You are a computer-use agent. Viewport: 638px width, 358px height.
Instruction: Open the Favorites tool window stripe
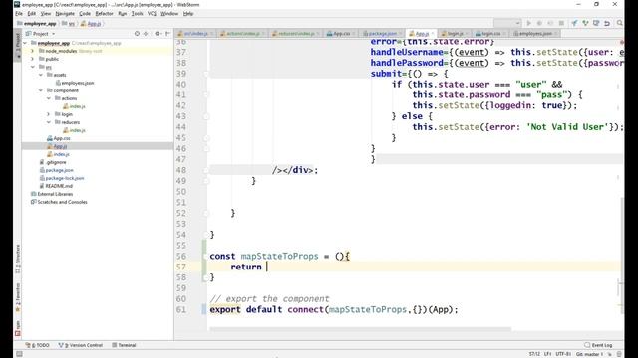18,297
